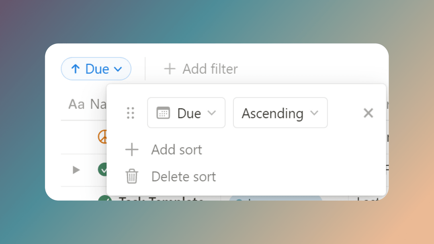Image resolution: width=434 pixels, height=244 pixels.
Task: Click the upward arrow inside the Due chip
Action: pyautogui.click(x=75, y=69)
